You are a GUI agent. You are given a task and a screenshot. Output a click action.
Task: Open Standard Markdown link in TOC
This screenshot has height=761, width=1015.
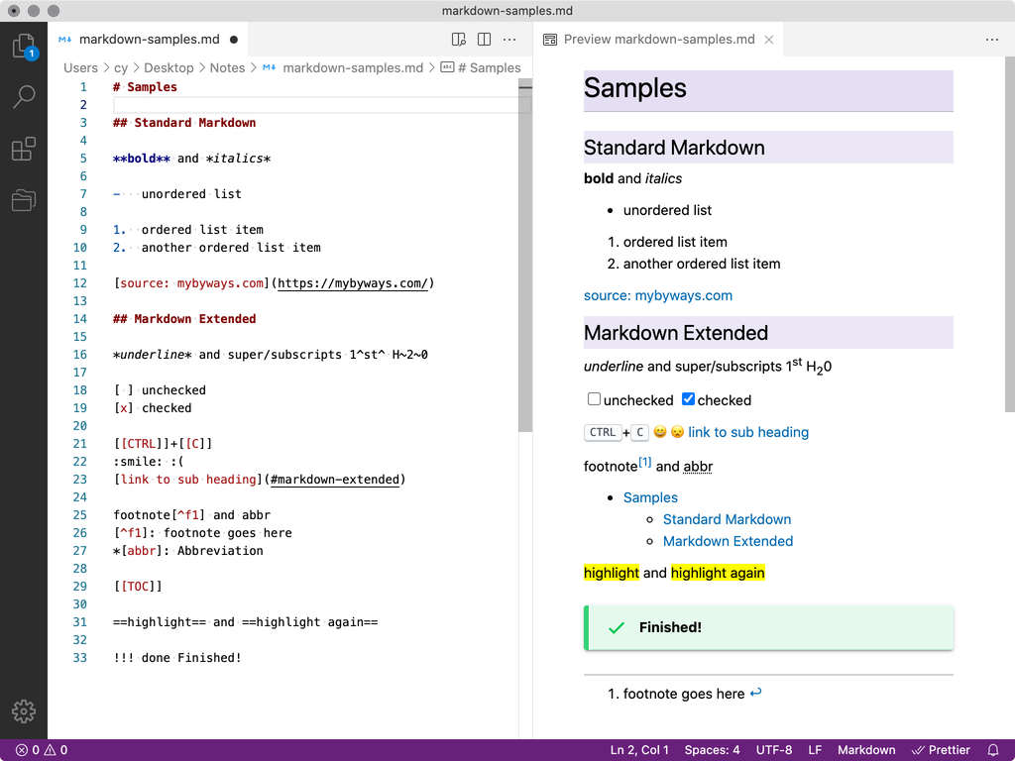click(x=727, y=519)
